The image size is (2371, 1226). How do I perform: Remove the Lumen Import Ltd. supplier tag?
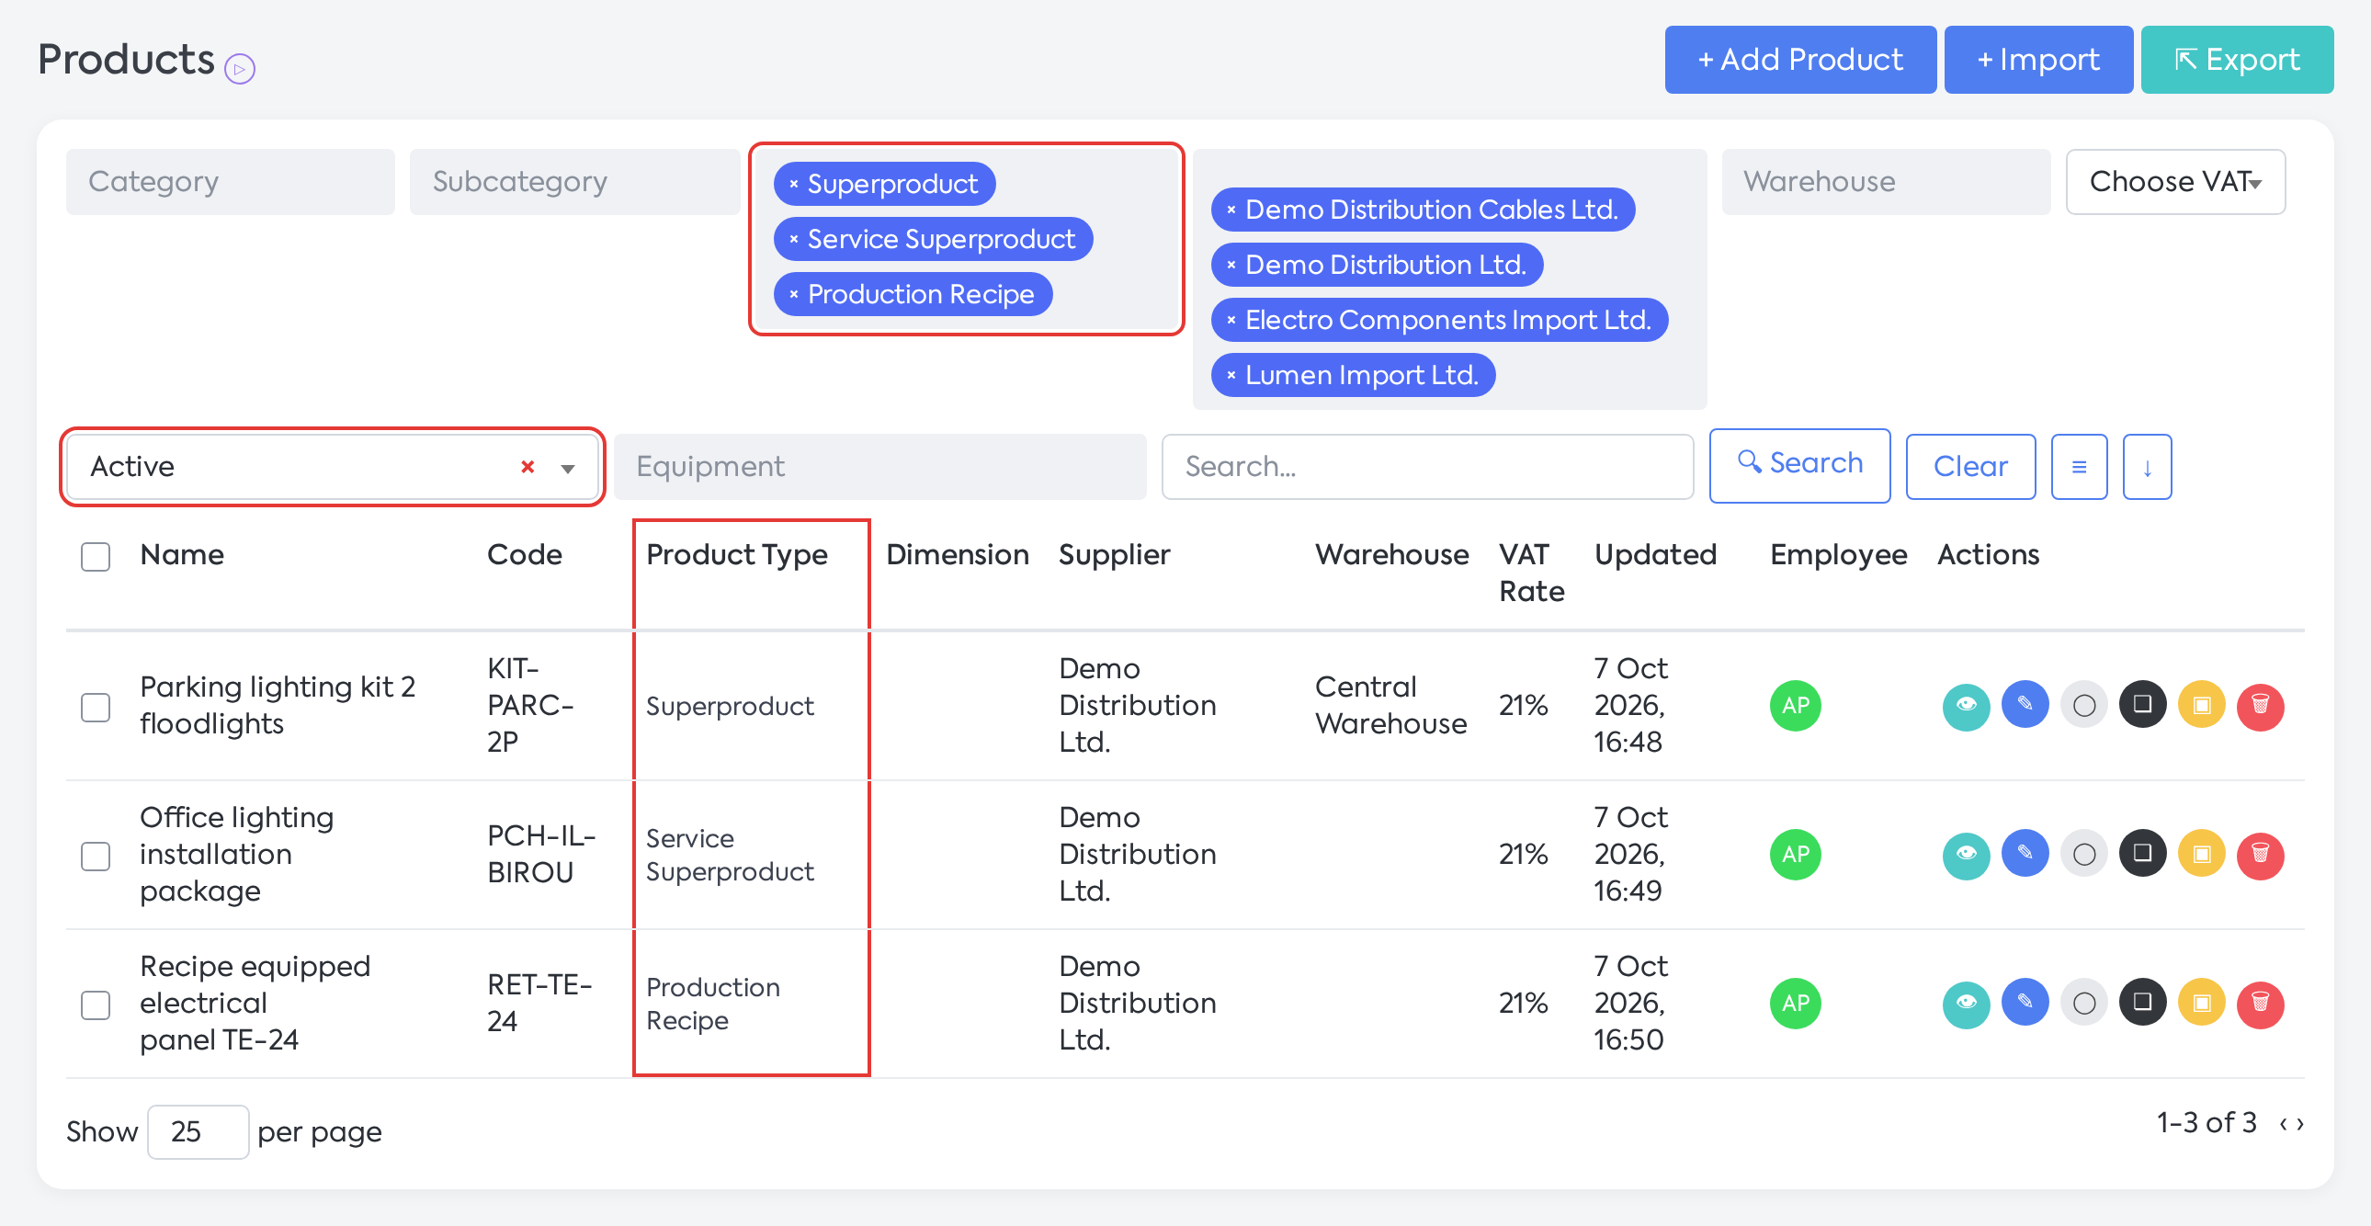[x=1231, y=376]
